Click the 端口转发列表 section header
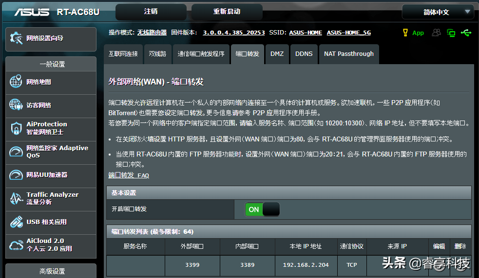 pos(288,232)
